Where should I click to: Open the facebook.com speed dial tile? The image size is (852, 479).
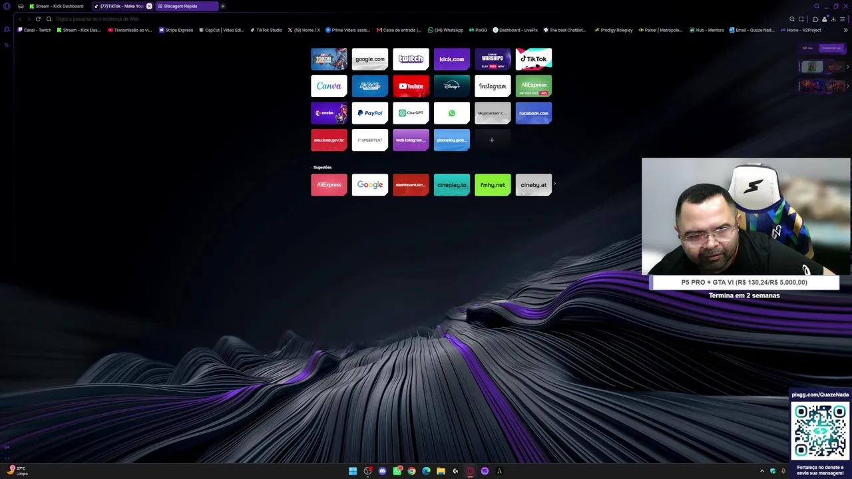(x=534, y=113)
